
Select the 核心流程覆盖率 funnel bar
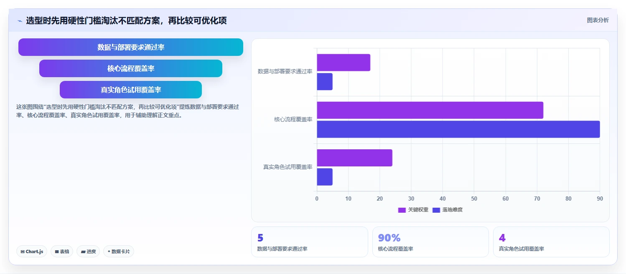coord(131,68)
